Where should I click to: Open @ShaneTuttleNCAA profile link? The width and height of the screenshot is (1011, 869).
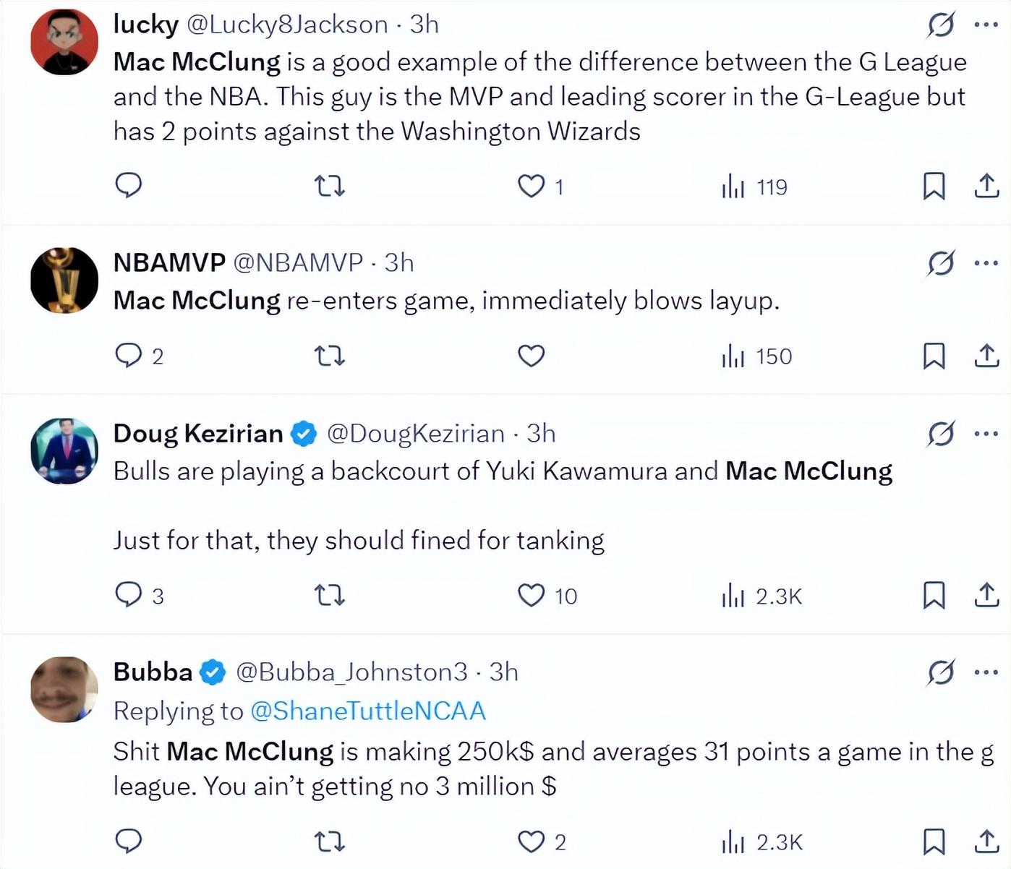367,711
